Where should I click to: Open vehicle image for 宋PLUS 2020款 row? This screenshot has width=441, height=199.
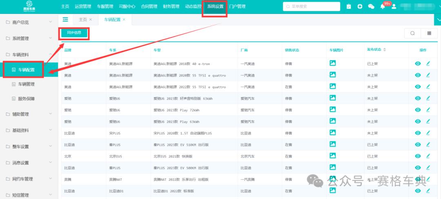coord(333,133)
